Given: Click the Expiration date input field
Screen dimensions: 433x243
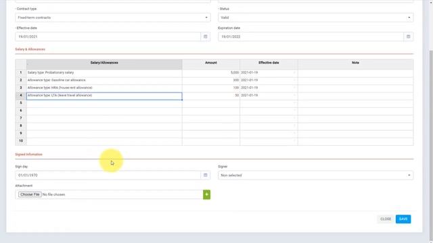Looking at the screenshot, I should point(311,36).
